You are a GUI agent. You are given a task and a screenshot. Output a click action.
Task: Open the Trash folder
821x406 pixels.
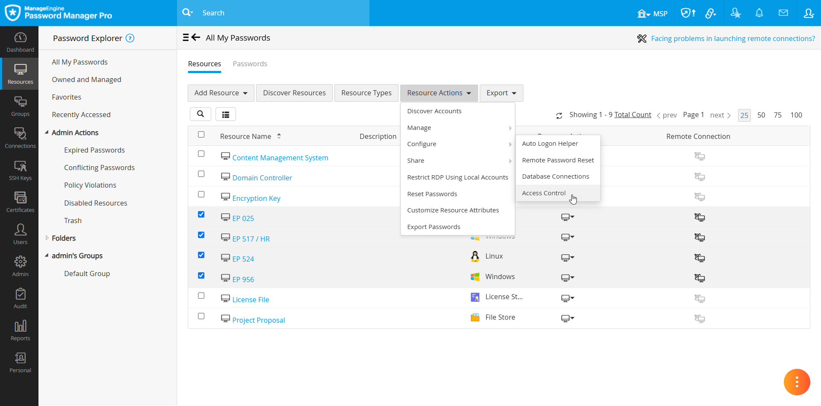click(73, 220)
